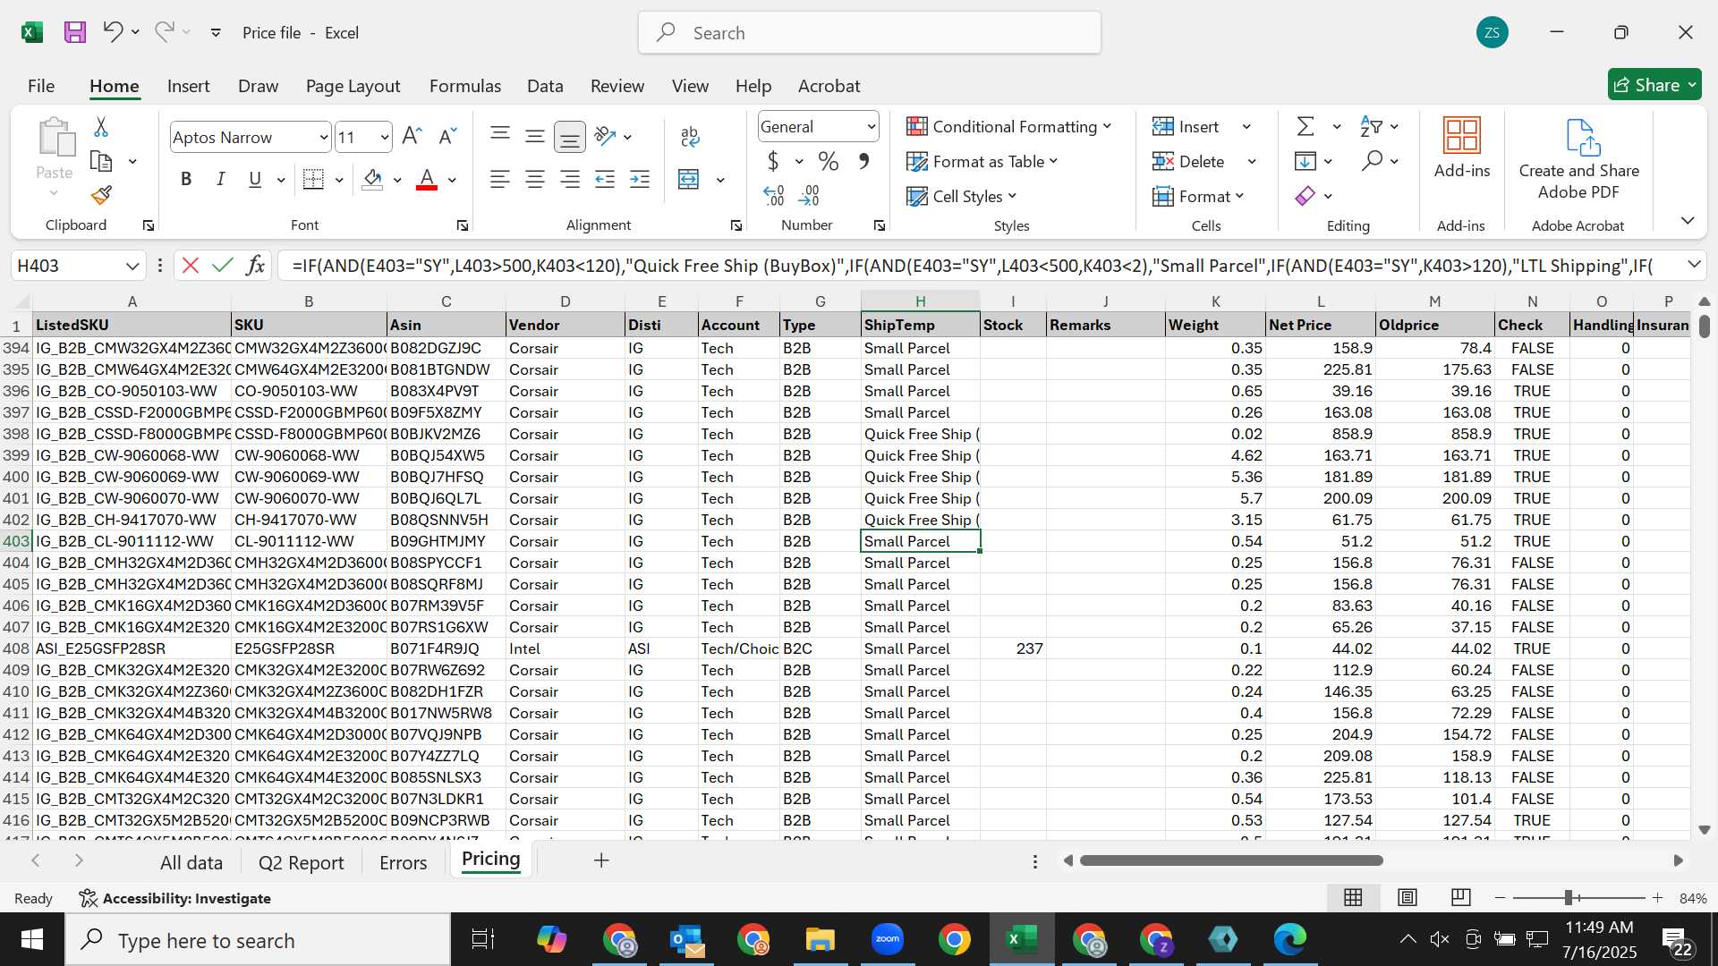Image resolution: width=1718 pixels, height=966 pixels.
Task: Increase font size
Action: 412,137
